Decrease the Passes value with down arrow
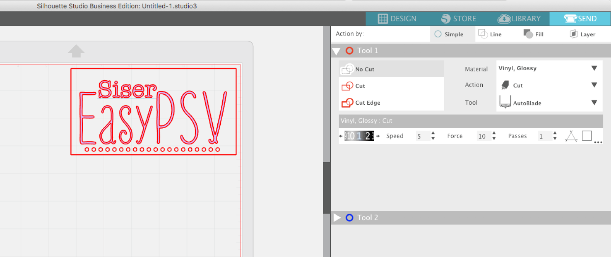 click(555, 139)
